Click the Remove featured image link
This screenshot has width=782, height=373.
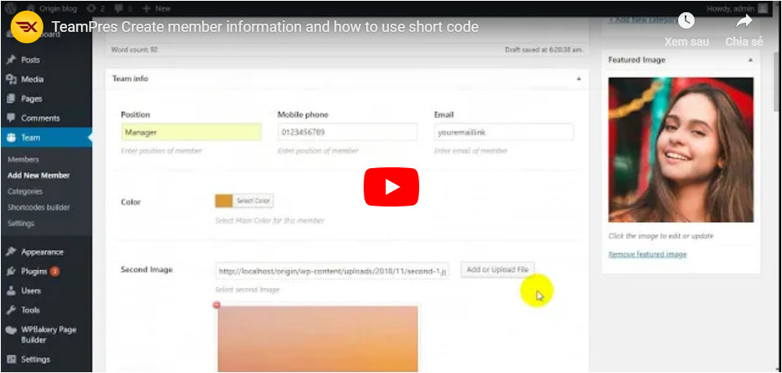click(647, 255)
